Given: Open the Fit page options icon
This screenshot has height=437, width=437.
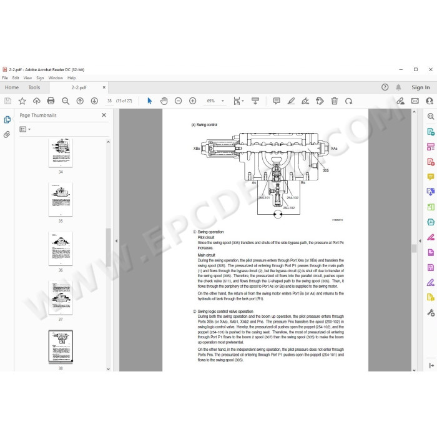Looking at the screenshot, I should 238,101.
